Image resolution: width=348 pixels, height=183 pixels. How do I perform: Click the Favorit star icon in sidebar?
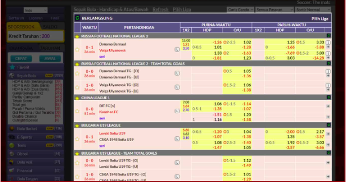click(x=13, y=67)
